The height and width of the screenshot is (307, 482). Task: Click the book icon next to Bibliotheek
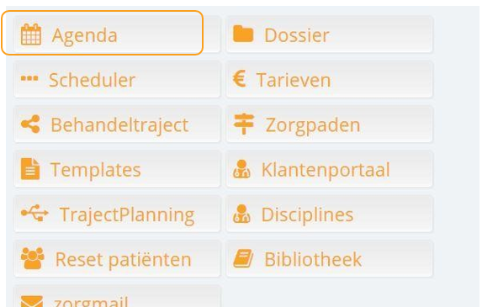(243, 258)
